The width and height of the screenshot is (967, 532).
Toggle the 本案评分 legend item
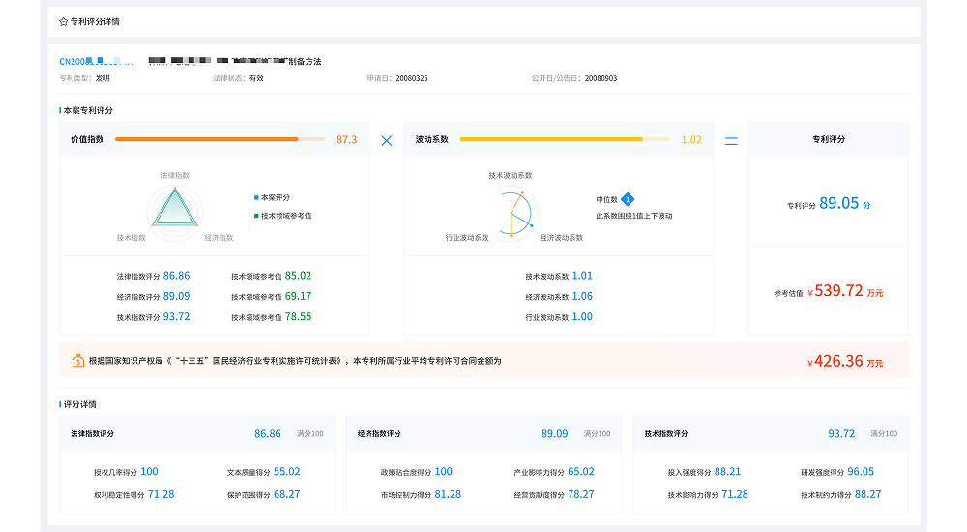pos(272,197)
